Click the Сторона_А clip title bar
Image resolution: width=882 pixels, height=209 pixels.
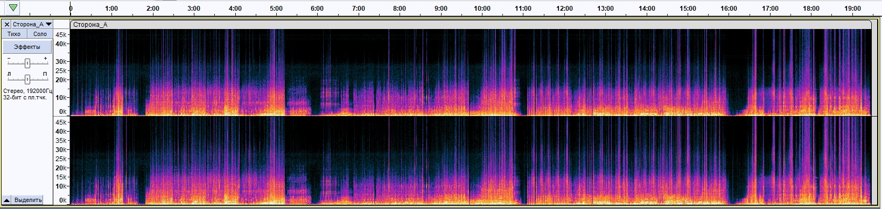(471, 24)
